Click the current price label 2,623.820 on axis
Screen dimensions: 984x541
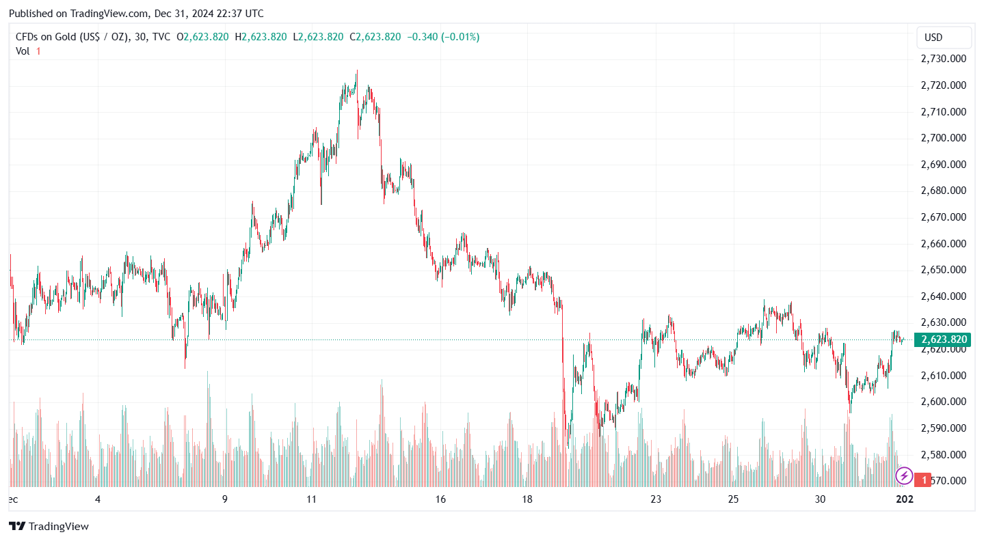coord(944,339)
